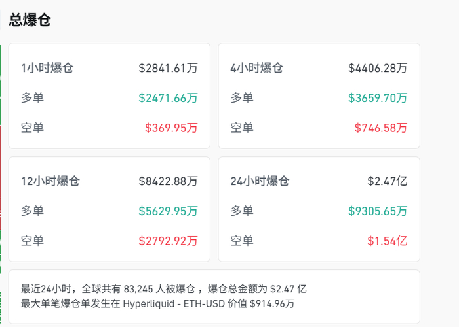Click the $8422.88万 twelve-hour total

pyautogui.click(x=168, y=181)
